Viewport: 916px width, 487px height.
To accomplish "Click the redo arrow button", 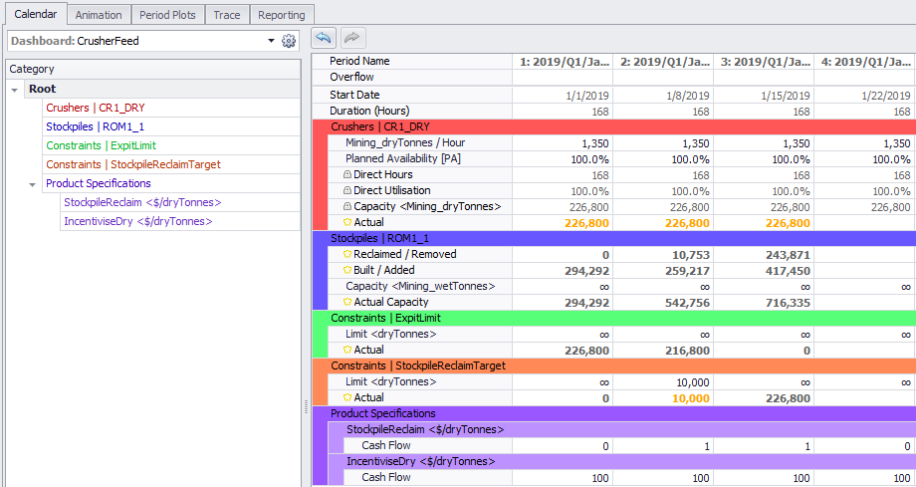I will tap(351, 38).
